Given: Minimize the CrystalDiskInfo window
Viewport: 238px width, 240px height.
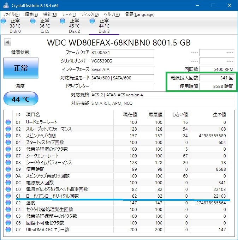Looking at the screenshot, I should 197,6.
